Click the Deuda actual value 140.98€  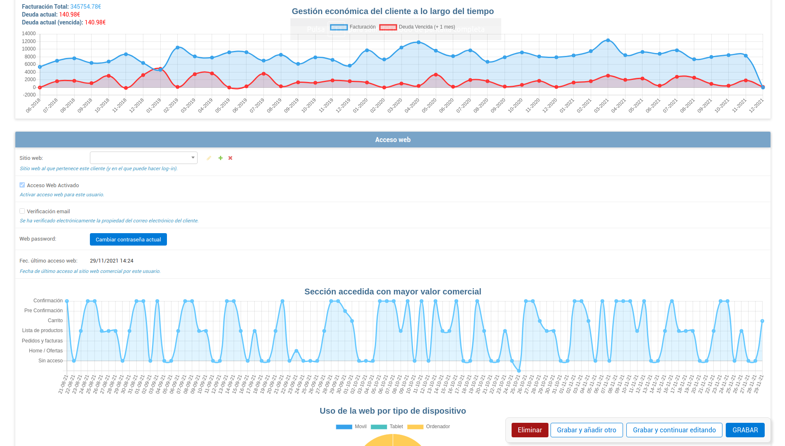(70, 14)
